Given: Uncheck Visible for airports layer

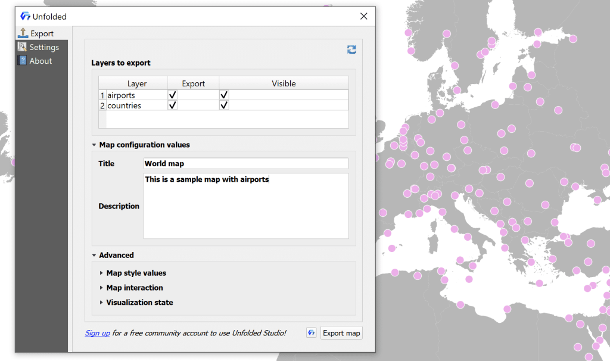Looking at the screenshot, I should click(224, 95).
